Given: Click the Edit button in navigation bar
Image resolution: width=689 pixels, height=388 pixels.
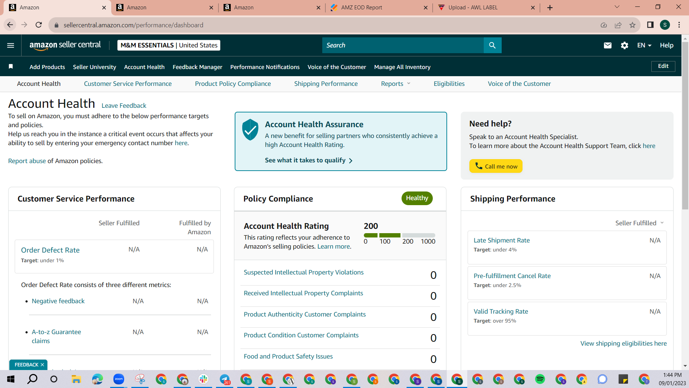Looking at the screenshot, I should pos(663,66).
